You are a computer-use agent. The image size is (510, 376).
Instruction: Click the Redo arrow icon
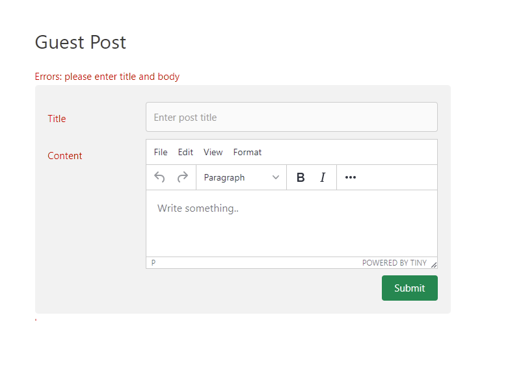coord(182,177)
